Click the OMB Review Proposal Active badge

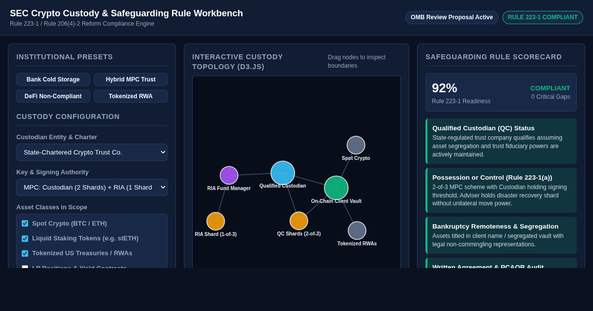[x=452, y=17]
